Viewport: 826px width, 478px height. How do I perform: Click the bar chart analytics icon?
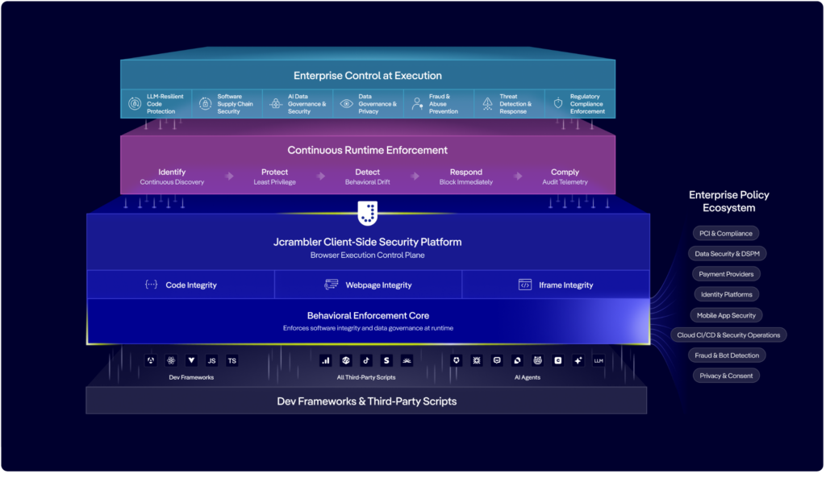(326, 360)
